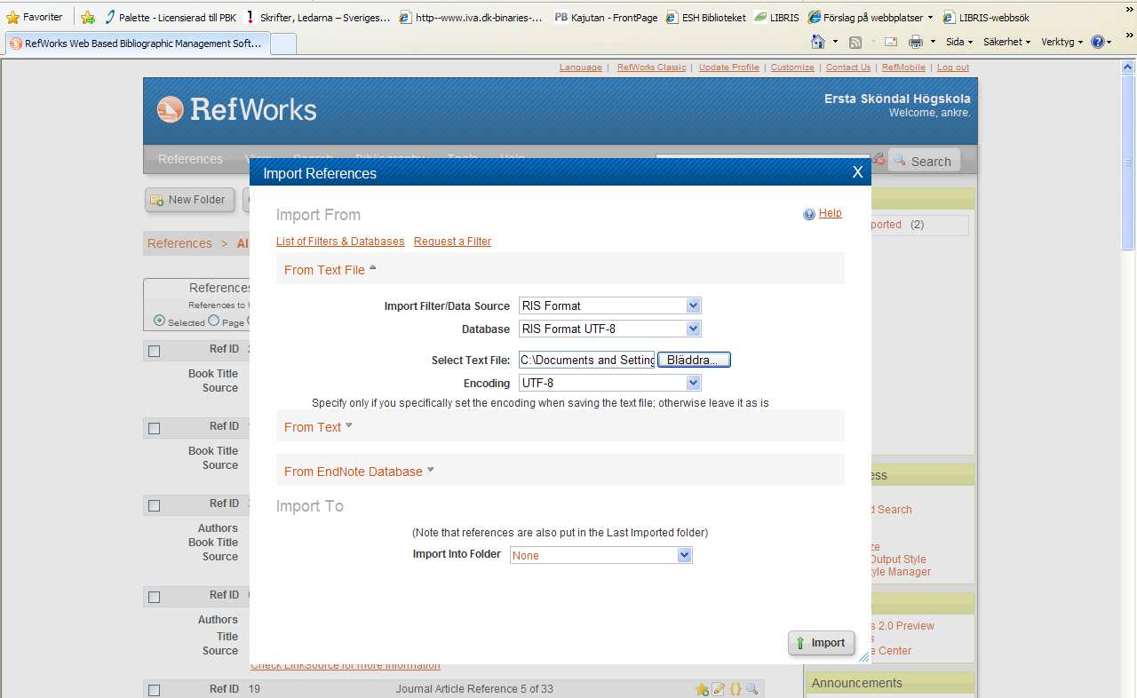Image resolution: width=1137 pixels, height=698 pixels.
Task: Click the browser Print icon
Action: (916, 42)
